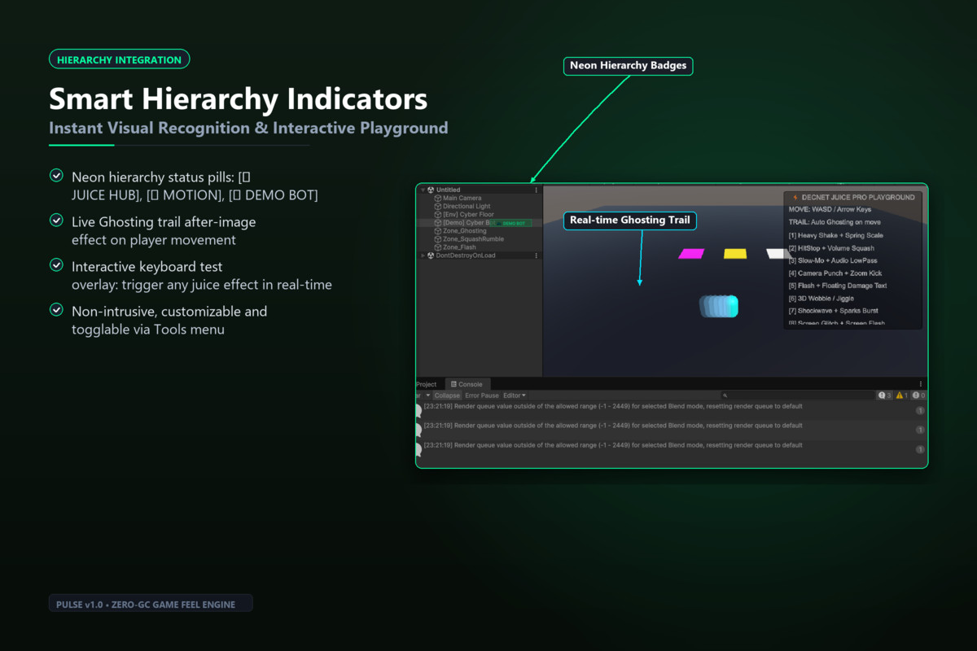Expand the DontDestroyOnLoad scene
Viewport: 977px width, 651px height.
click(423, 256)
